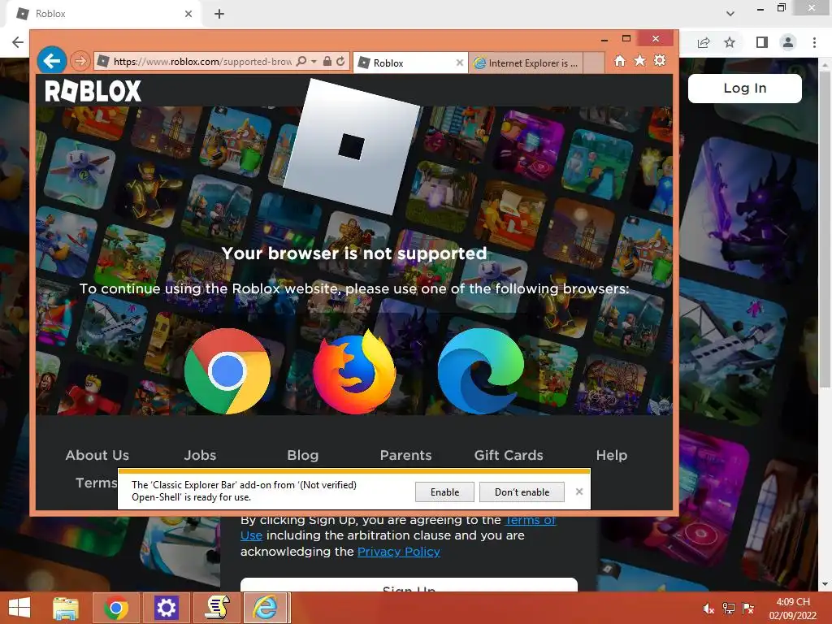Image resolution: width=832 pixels, height=624 pixels.
Task: Click the network tray icon
Action: click(x=729, y=609)
